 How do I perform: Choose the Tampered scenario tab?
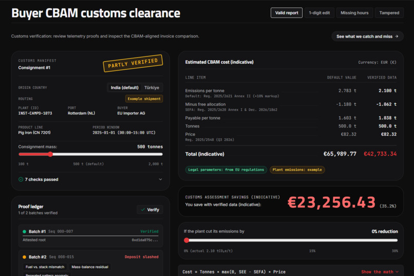point(389,13)
